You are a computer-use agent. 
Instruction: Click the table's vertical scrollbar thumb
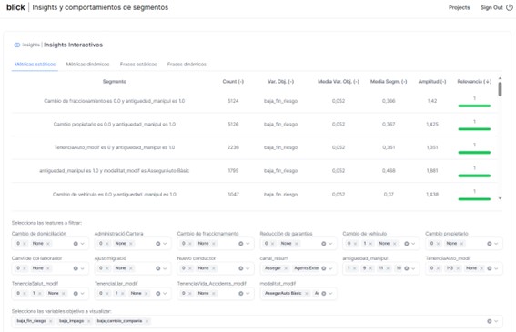(500, 89)
